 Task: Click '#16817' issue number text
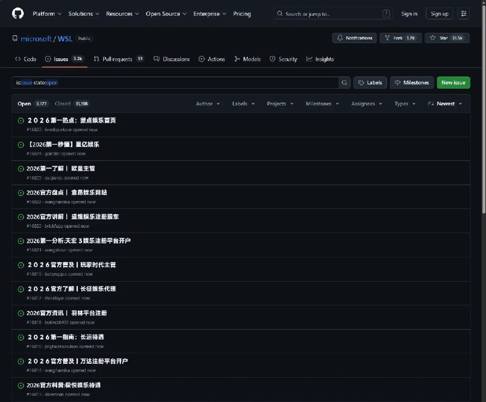34,298
